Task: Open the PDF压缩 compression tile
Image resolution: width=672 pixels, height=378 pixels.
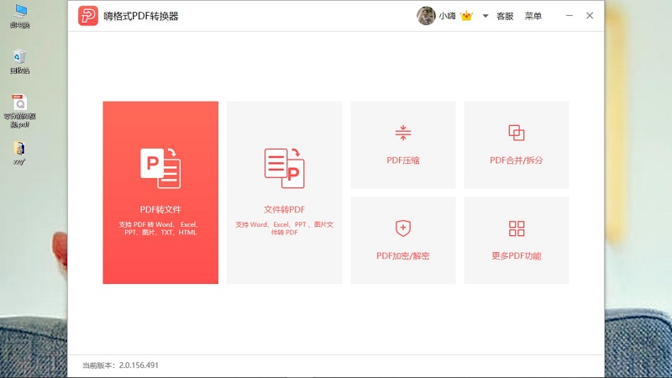Action: pyautogui.click(x=403, y=144)
